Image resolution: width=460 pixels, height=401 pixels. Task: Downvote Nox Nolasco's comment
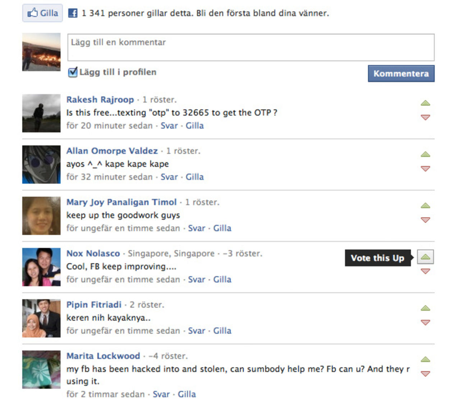pyautogui.click(x=425, y=271)
